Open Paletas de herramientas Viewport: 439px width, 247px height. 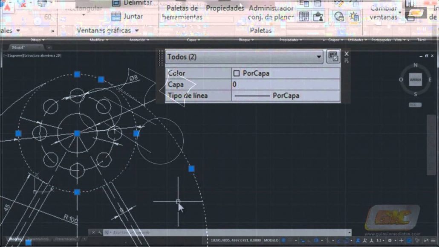pyautogui.click(x=182, y=13)
